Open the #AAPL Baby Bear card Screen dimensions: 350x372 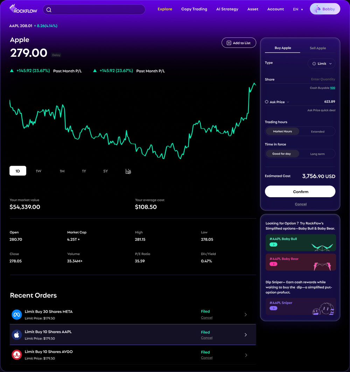301,262
